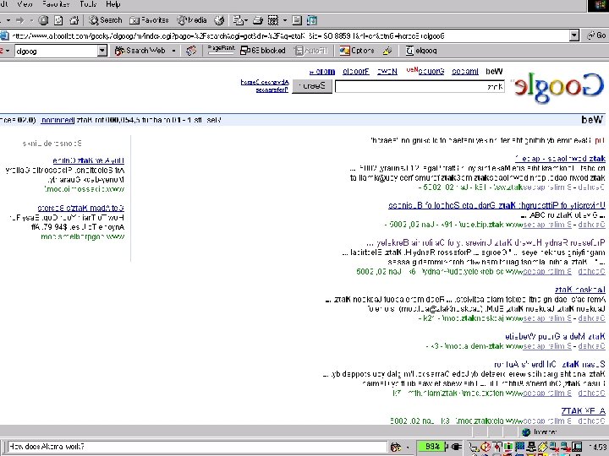Open the ALEX KATZ result link

pyautogui.click(x=583, y=410)
